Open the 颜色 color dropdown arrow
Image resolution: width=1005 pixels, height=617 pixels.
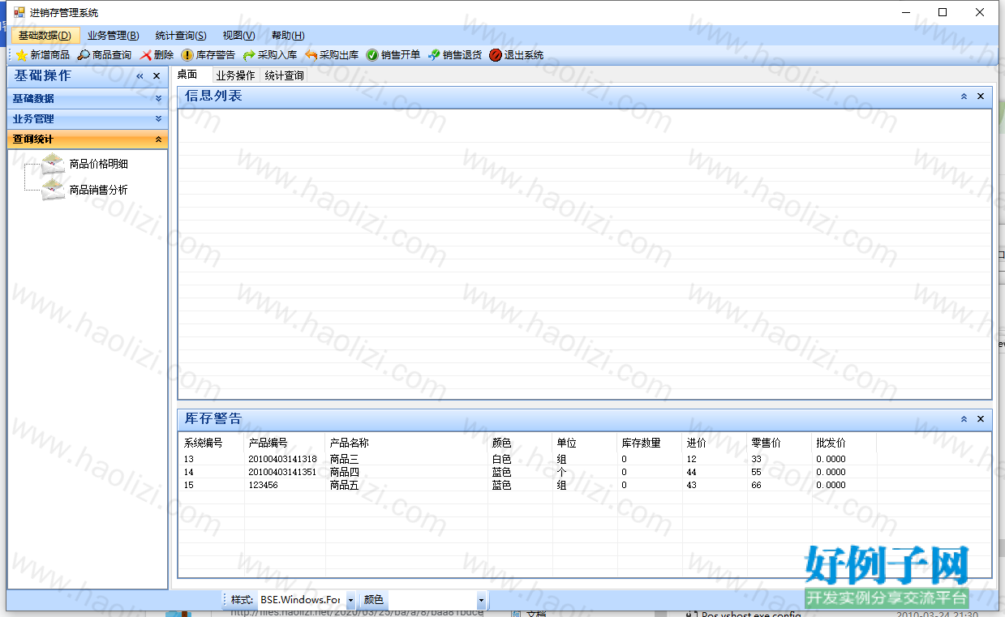click(482, 600)
